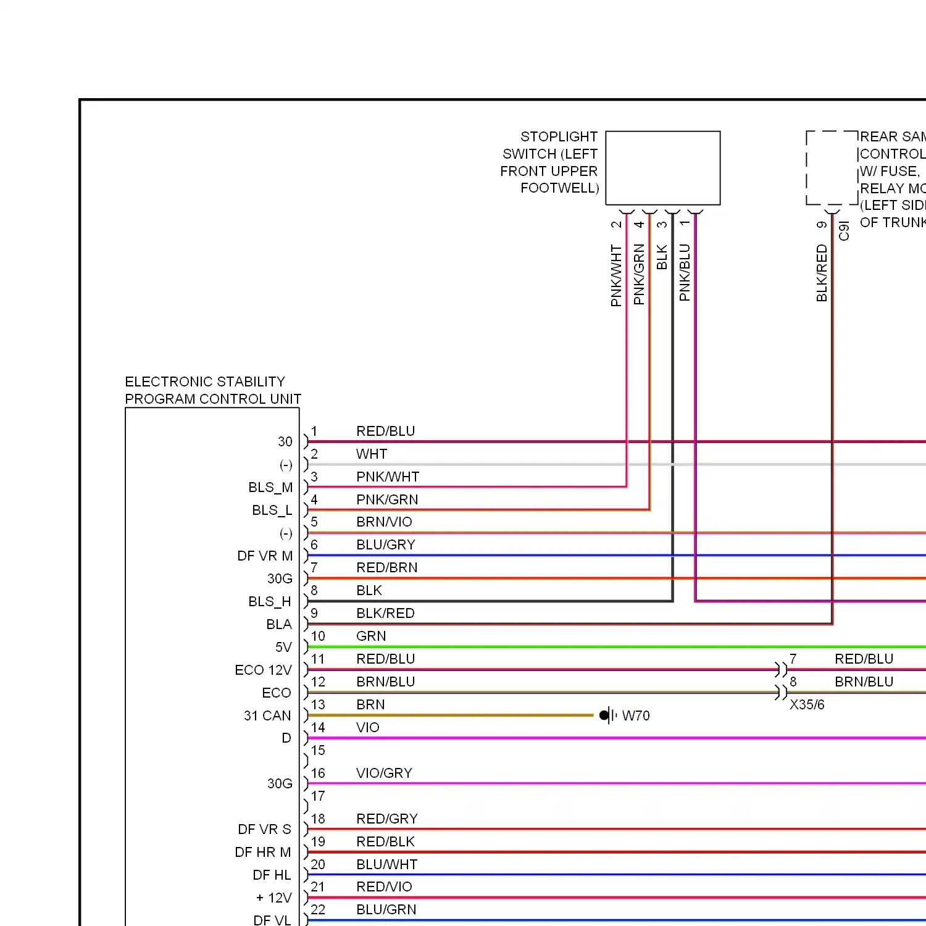Click the + 12V terminal label
This screenshot has height=926, width=926.
pos(273,898)
